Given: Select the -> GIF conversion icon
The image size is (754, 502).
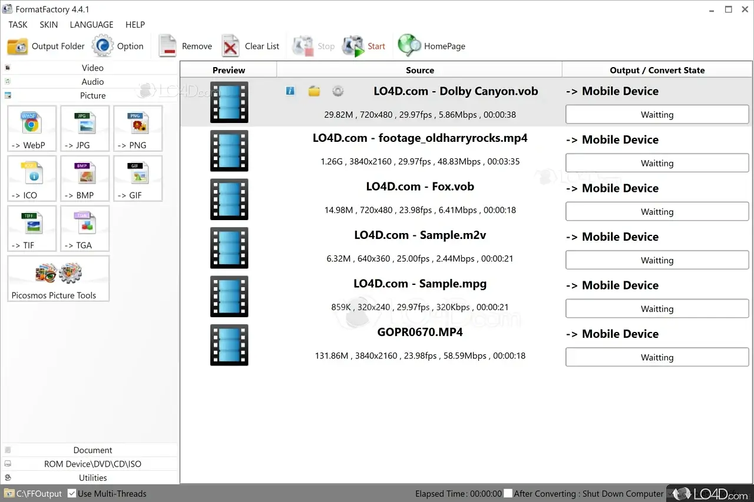Looking at the screenshot, I should pyautogui.click(x=138, y=178).
